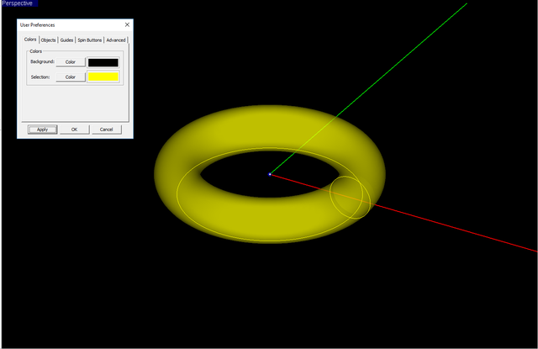The width and height of the screenshot is (538, 349).
Task: Close the User Preferences dialog with X
Action: [x=127, y=25]
